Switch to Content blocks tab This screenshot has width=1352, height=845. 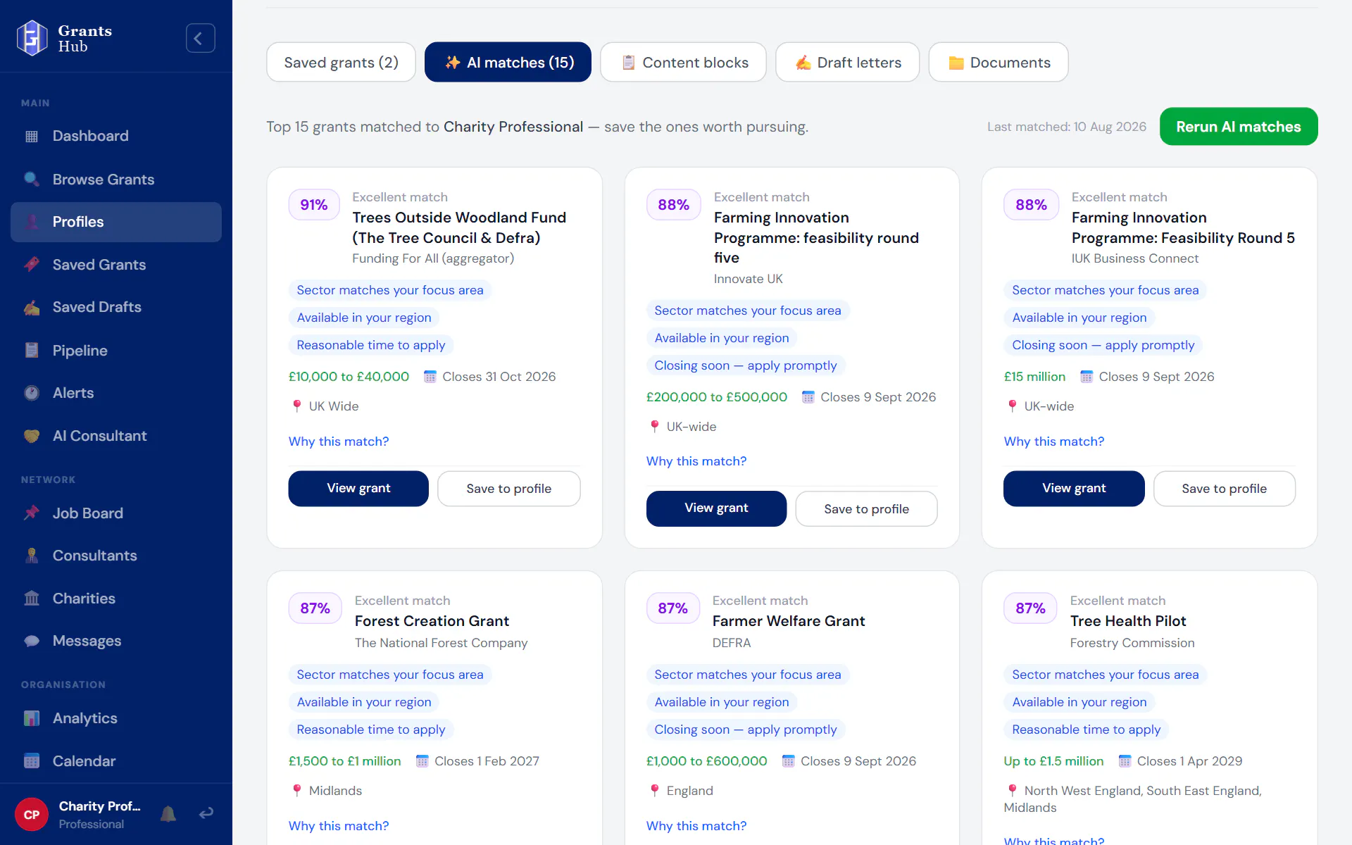683,62
